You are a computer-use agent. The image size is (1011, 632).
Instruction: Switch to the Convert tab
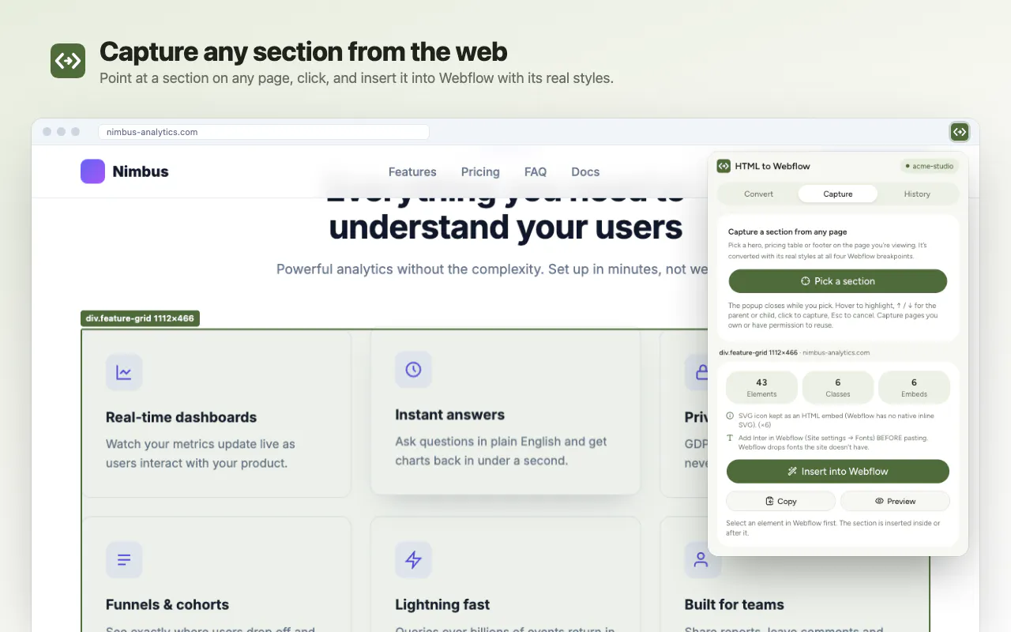(x=759, y=194)
